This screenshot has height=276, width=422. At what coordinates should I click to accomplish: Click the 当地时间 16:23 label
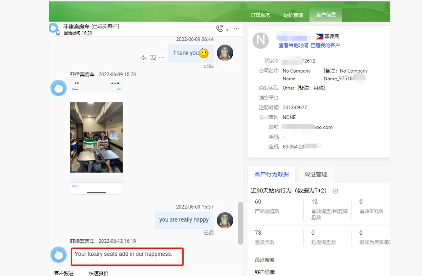pos(78,33)
